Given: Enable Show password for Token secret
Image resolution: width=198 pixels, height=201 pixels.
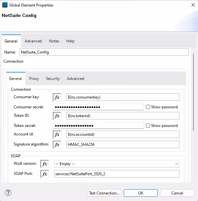Looking at the screenshot, I should [148, 126].
